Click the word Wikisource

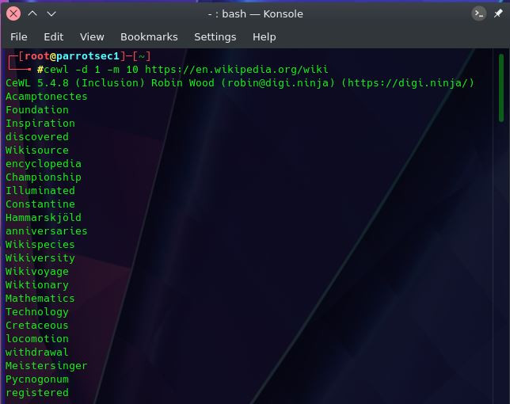coord(37,150)
